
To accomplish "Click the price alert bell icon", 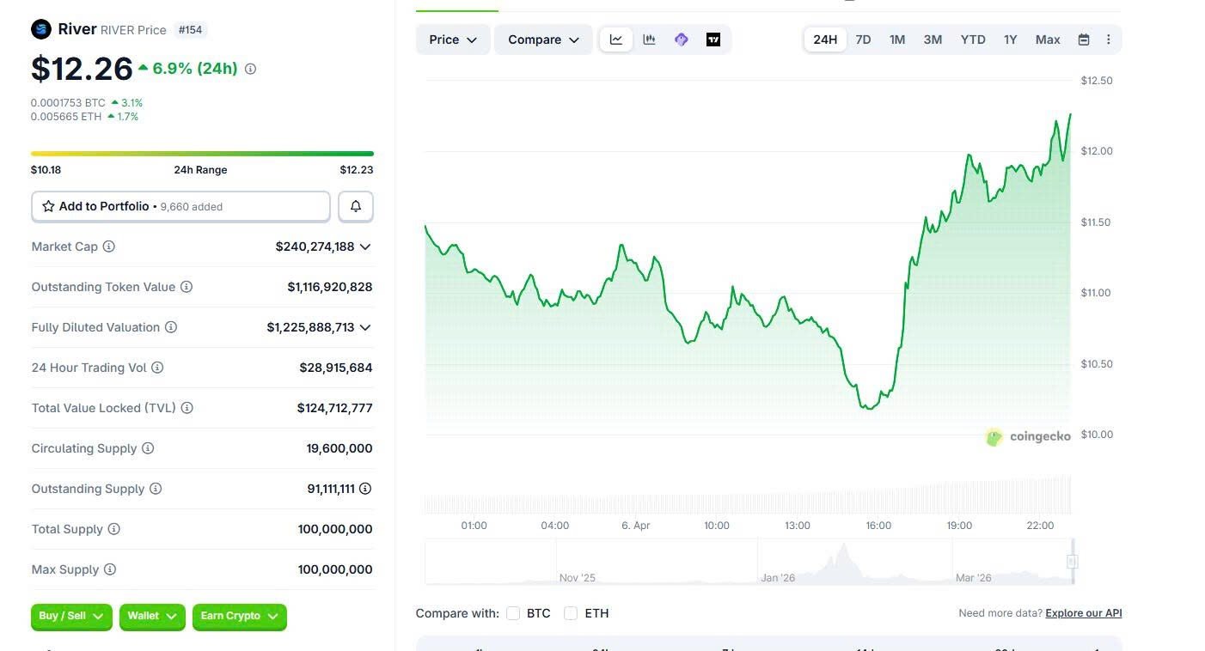I will pos(356,206).
